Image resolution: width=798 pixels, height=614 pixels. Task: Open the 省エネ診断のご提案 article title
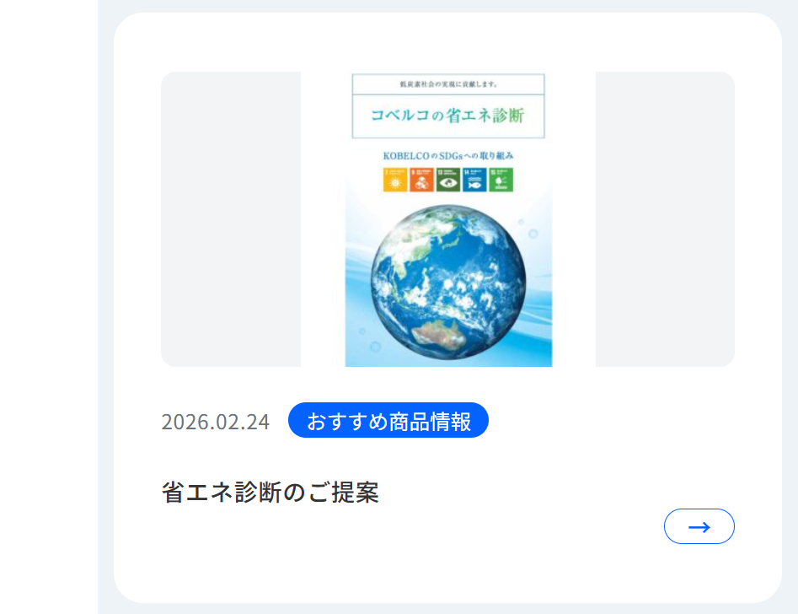click(x=270, y=493)
